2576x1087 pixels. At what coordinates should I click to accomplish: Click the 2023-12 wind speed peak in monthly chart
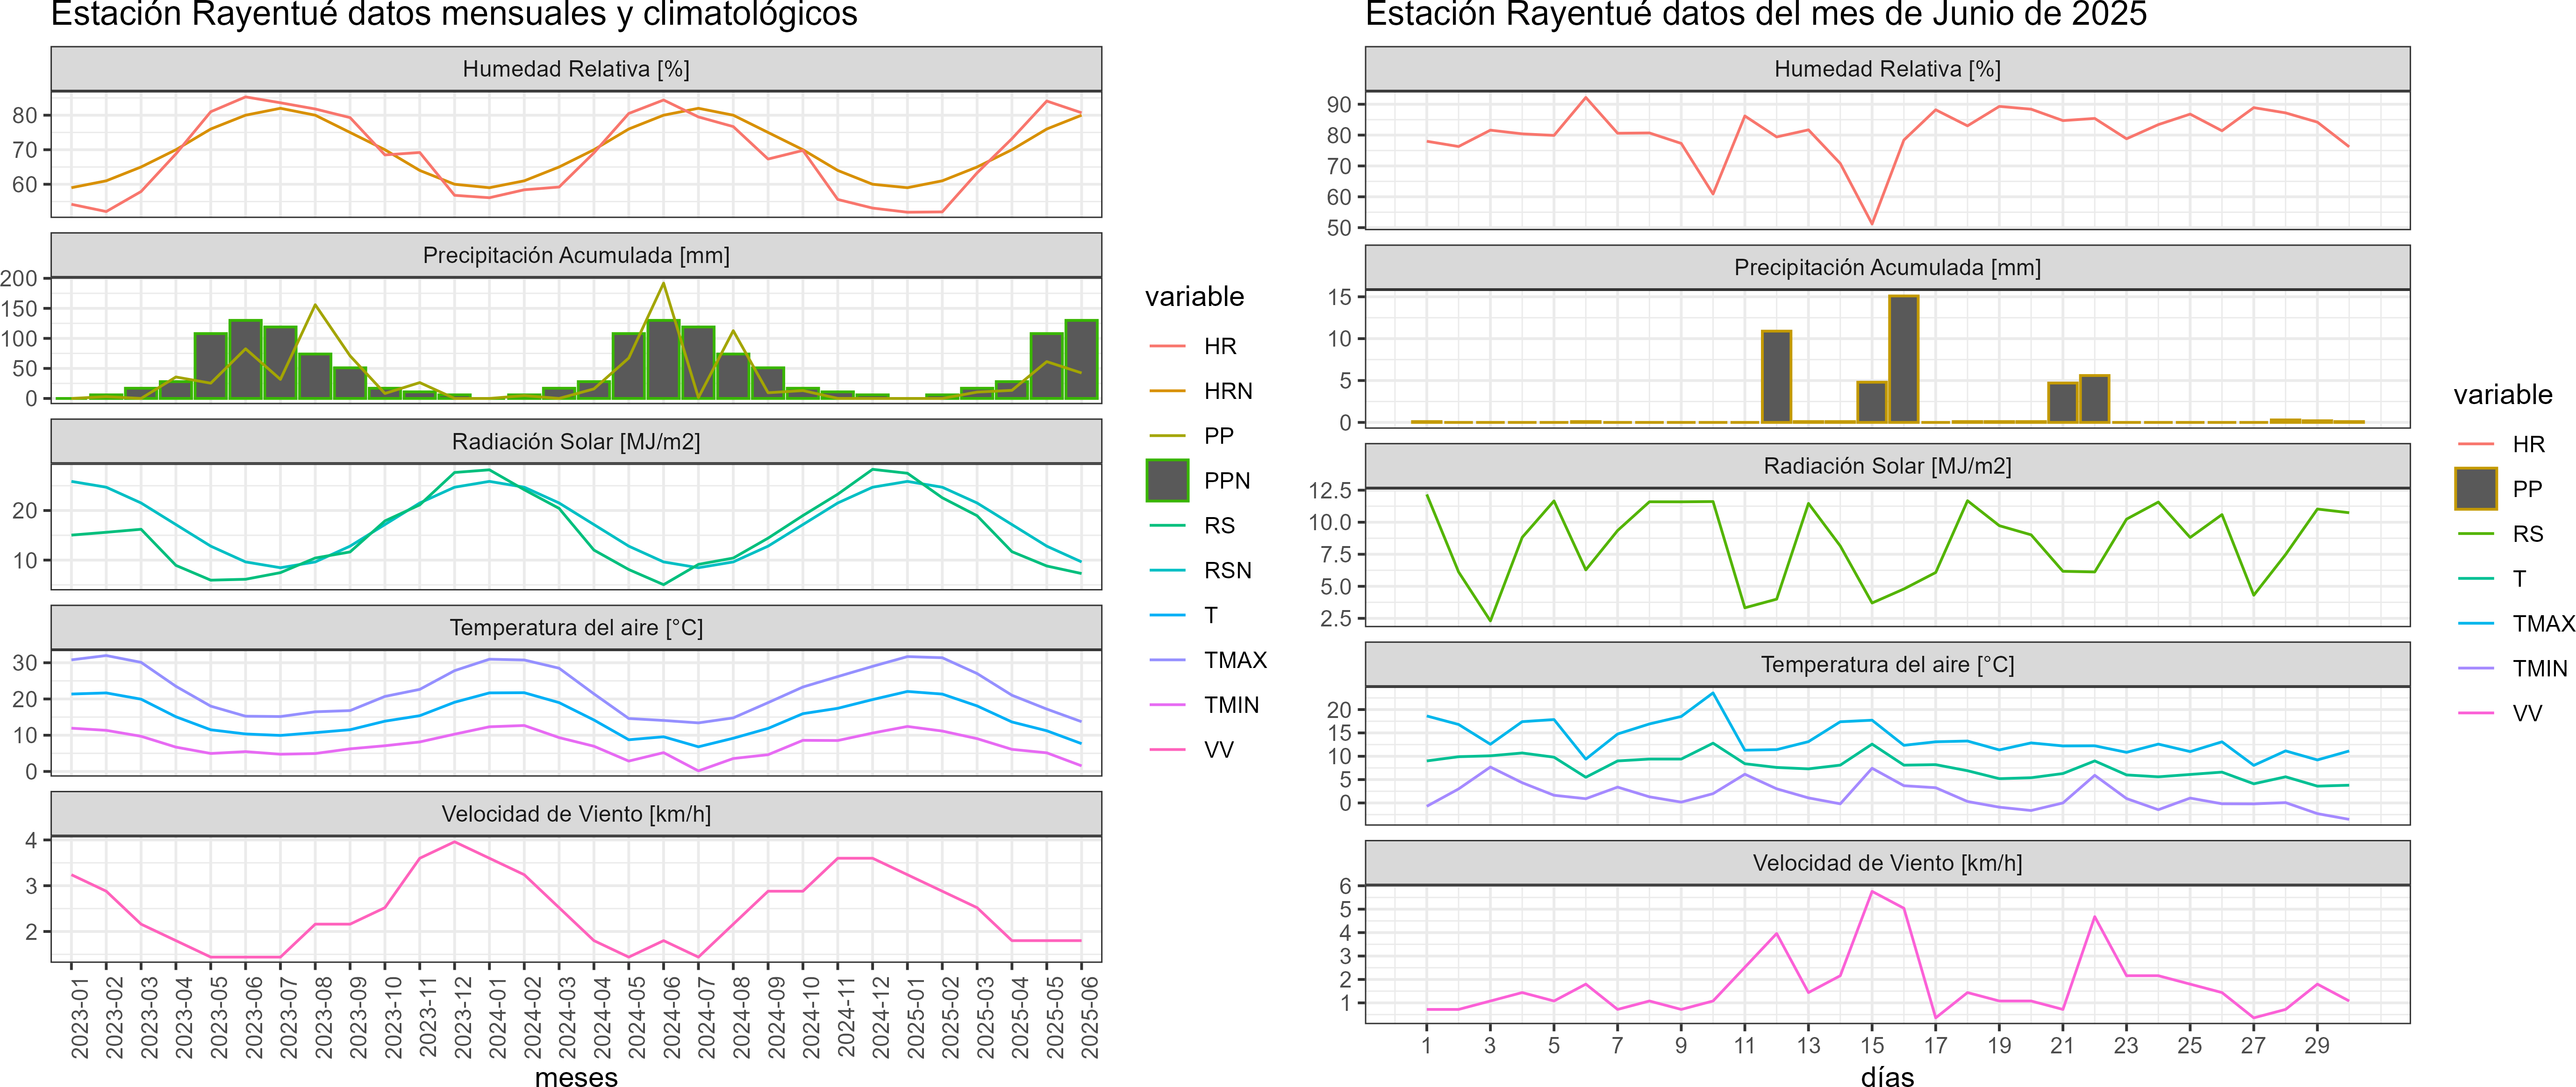(455, 842)
